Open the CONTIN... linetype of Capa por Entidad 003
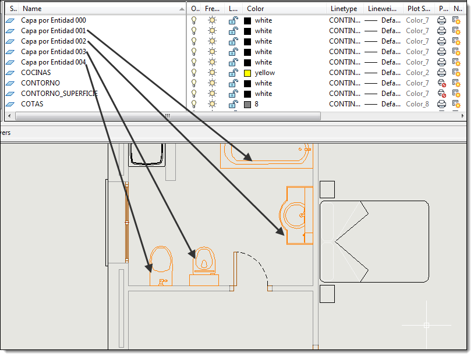This screenshot has height=357, width=474. pos(345,52)
